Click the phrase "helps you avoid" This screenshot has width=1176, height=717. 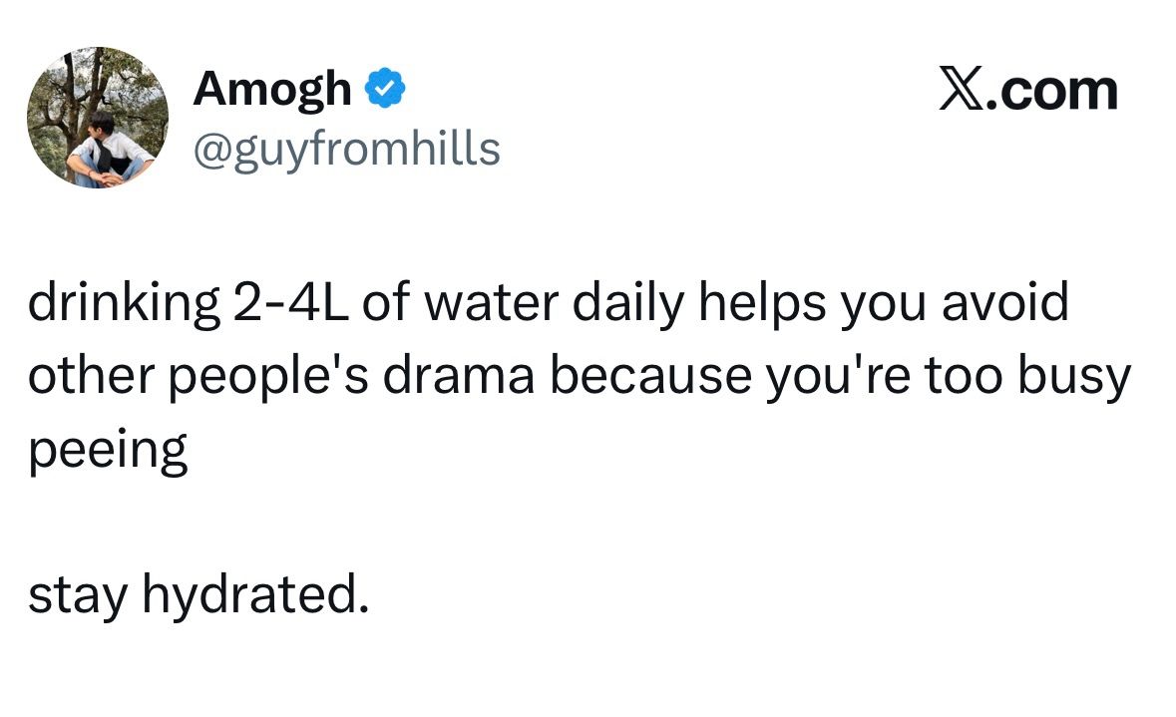click(x=884, y=304)
